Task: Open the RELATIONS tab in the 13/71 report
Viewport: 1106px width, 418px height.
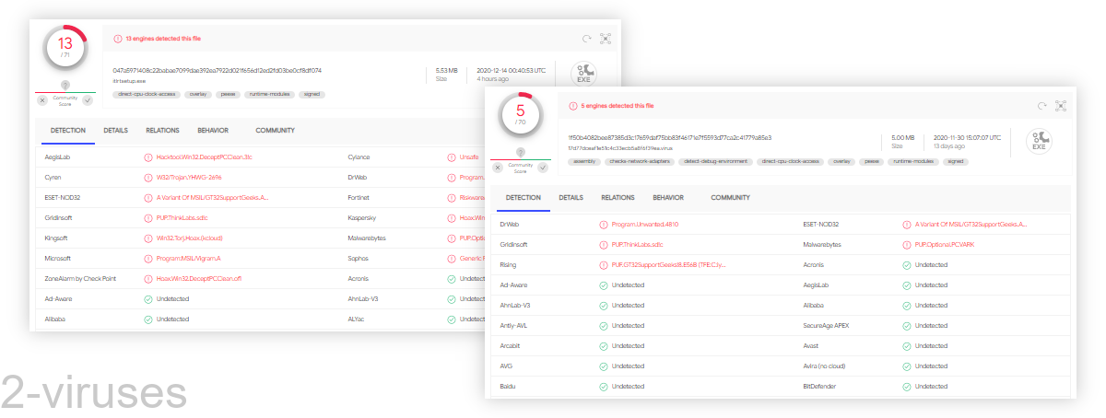Action: click(x=162, y=131)
